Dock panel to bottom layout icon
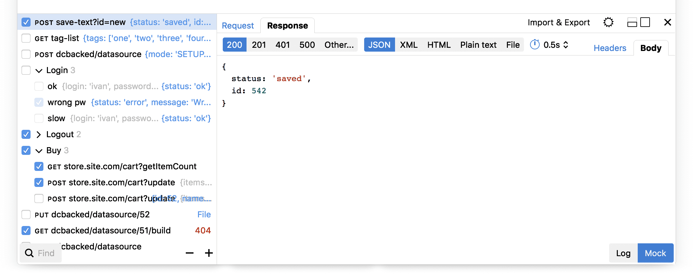The image size is (693, 277). (x=632, y=22)
